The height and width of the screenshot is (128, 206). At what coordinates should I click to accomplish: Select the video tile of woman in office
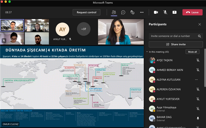click(x=37, y=25)
